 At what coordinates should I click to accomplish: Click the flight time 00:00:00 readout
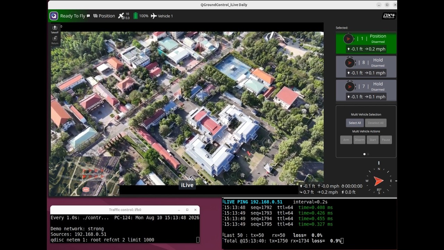(352, 186)
